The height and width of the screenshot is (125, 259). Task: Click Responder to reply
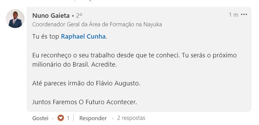93,118
